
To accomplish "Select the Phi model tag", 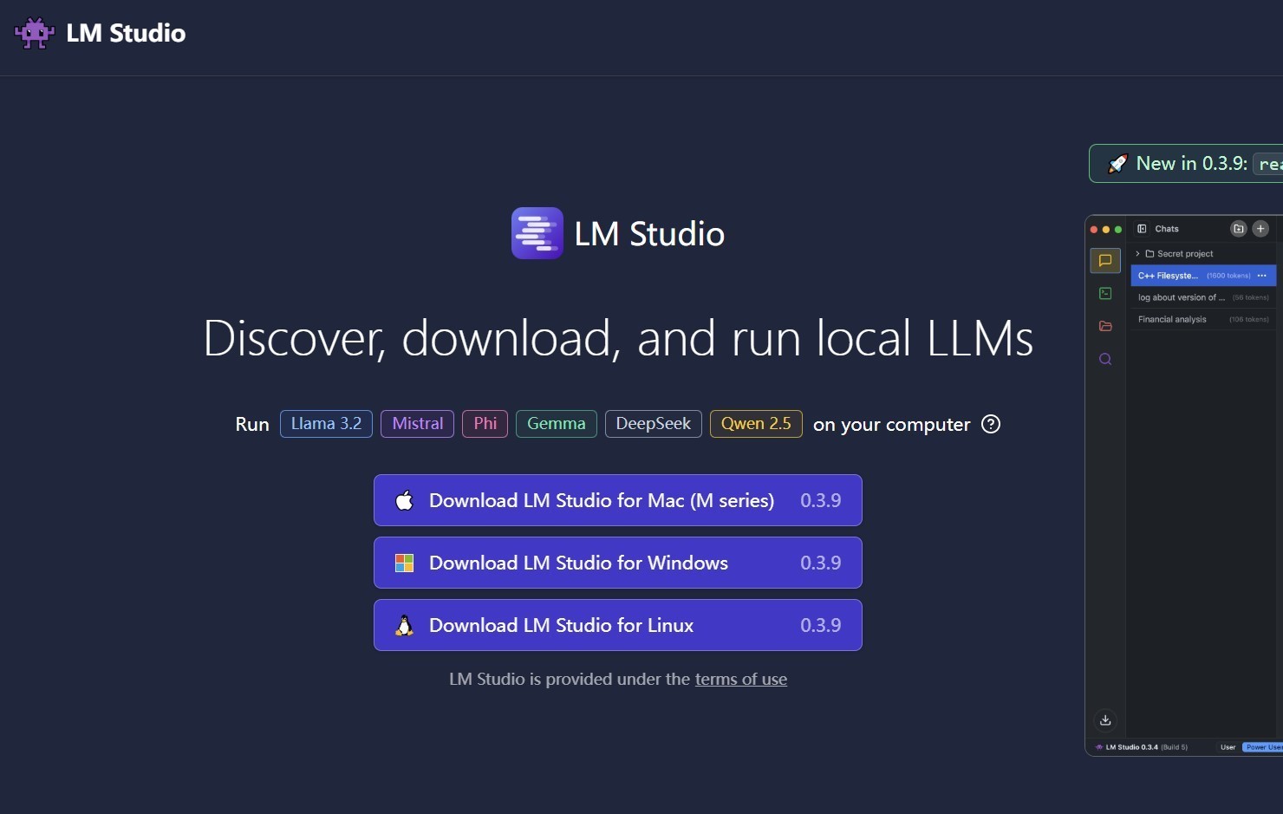I will [485, 424].
